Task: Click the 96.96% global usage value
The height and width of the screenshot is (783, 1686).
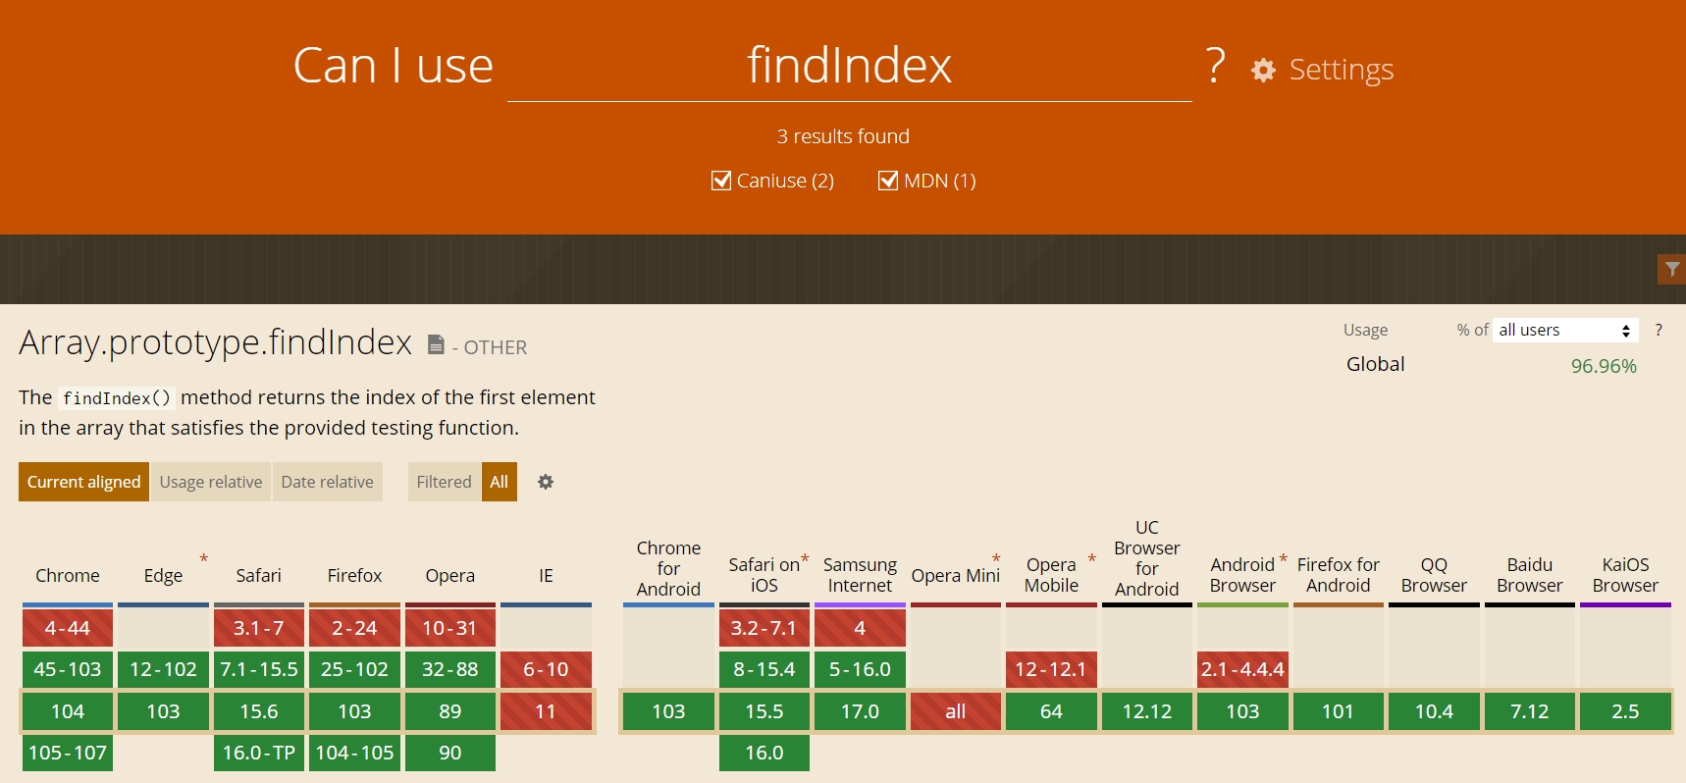Action: pyautogui.click(x=1604, y=366)
